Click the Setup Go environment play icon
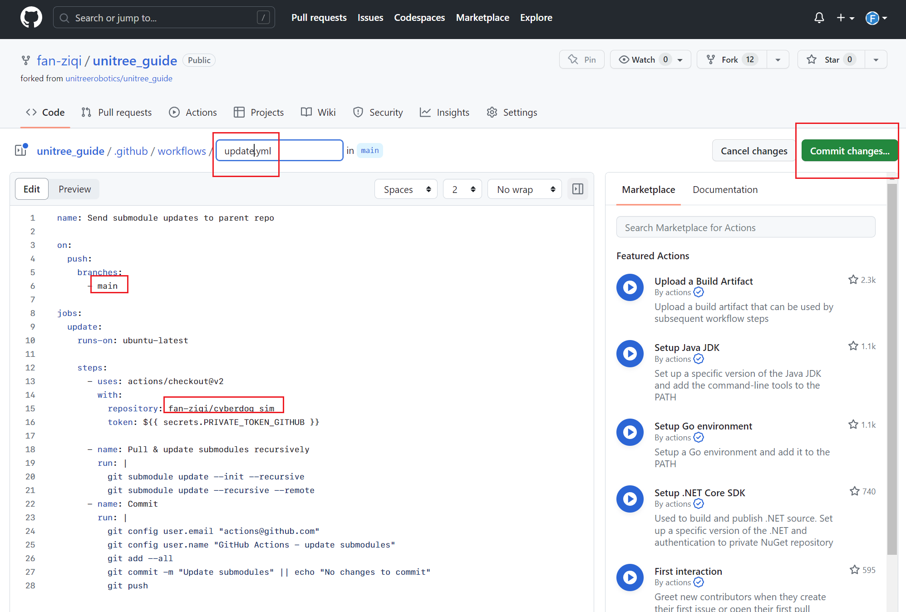Viewport: 906px width, 612px height. pos(630,432)
